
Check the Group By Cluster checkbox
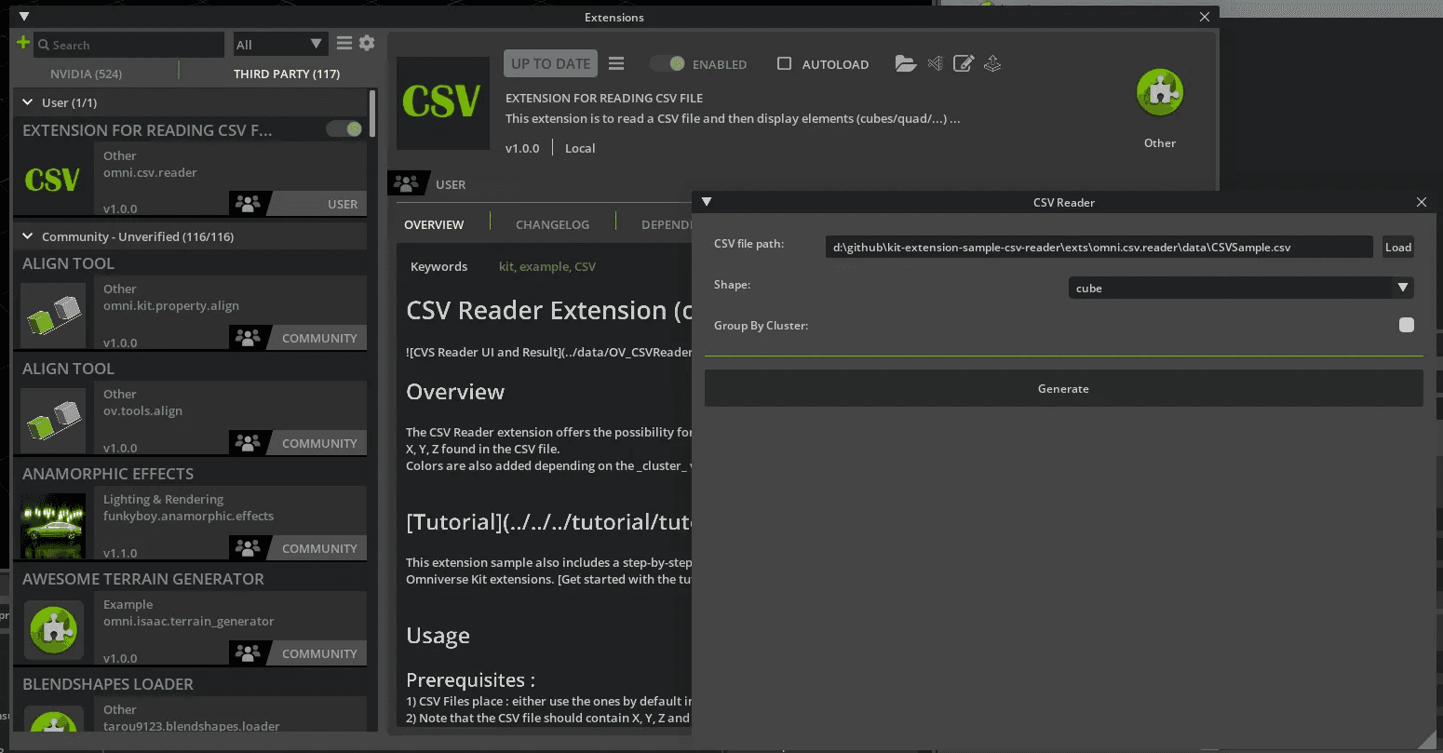[1406, 325]
